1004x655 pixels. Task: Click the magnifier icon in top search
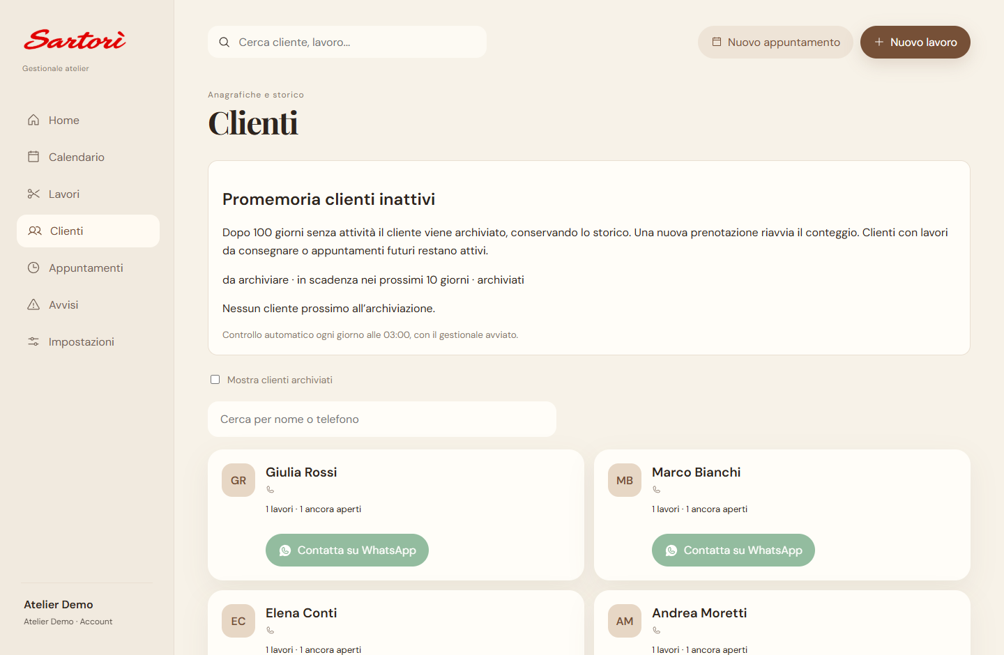225,42
